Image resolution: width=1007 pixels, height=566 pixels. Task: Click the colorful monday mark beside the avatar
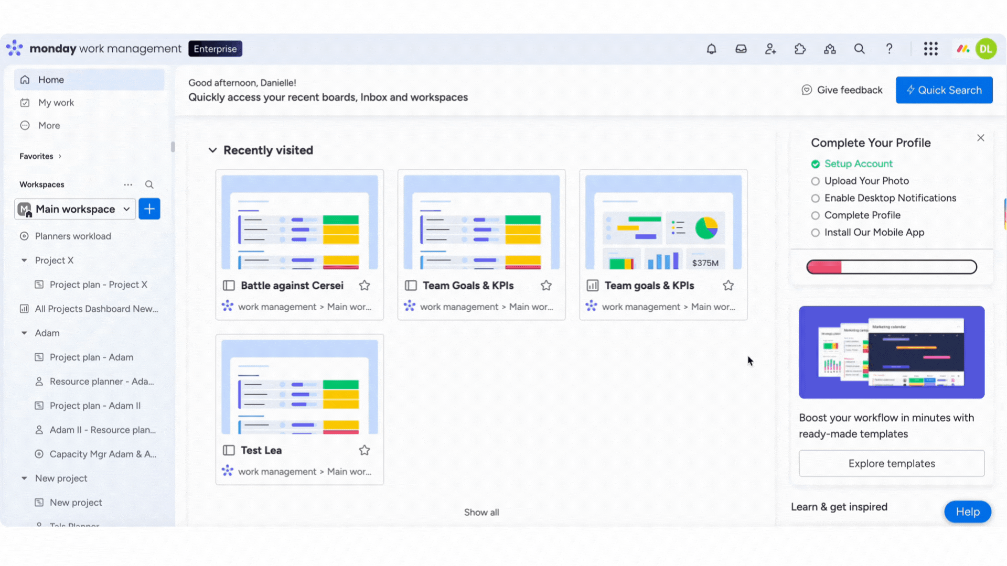click(x=963, y=49)
